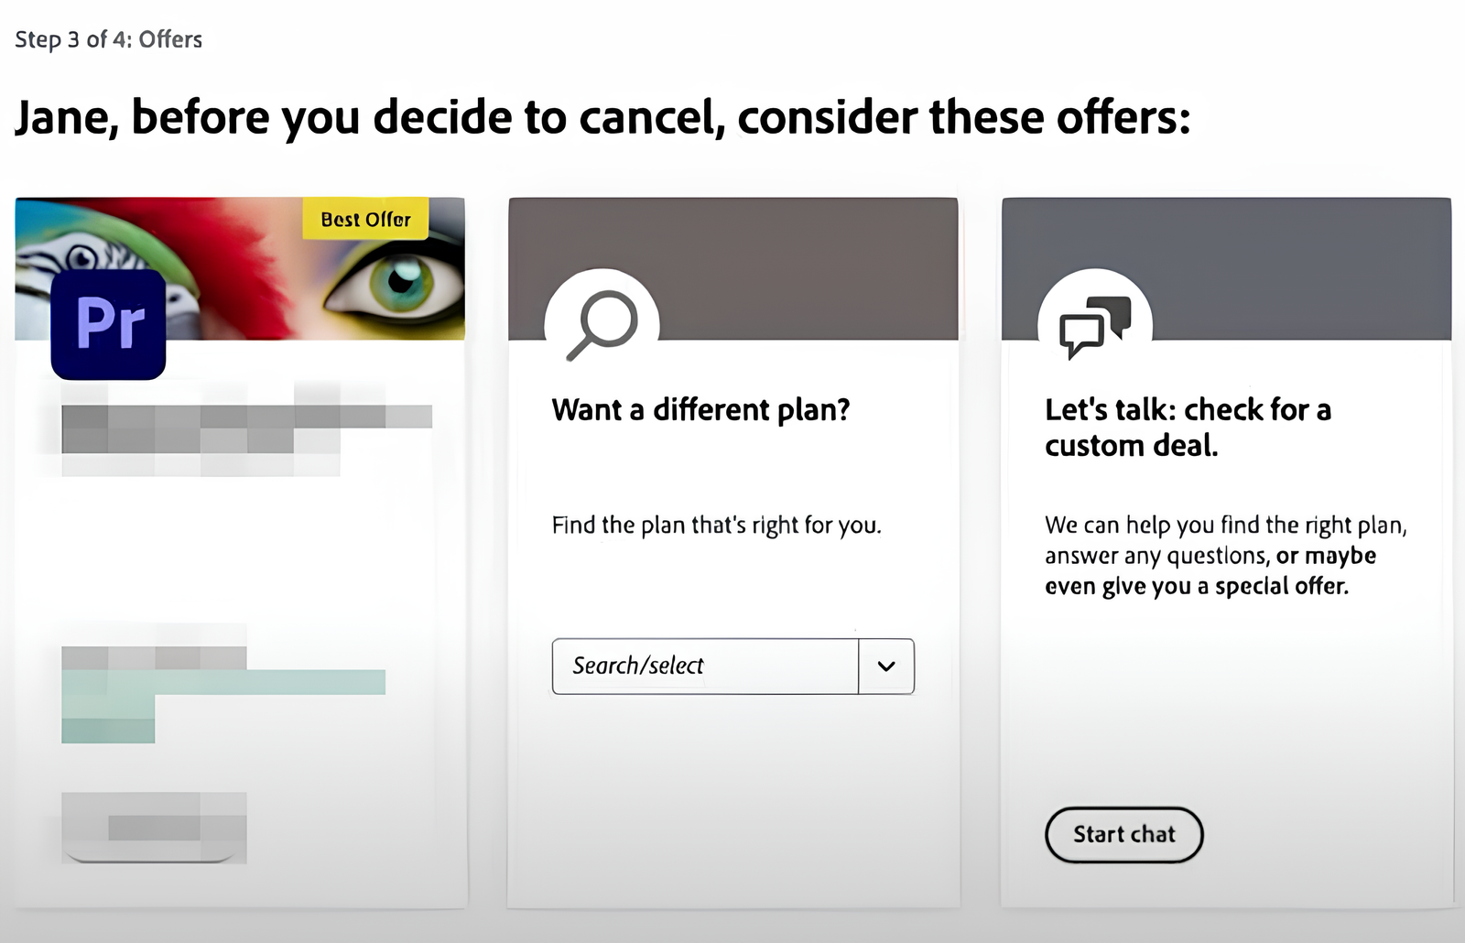Screen dimensions: 1465x943
Task: Click the 'maybe even give you a special offer' text
Action: coord(1210,570)
